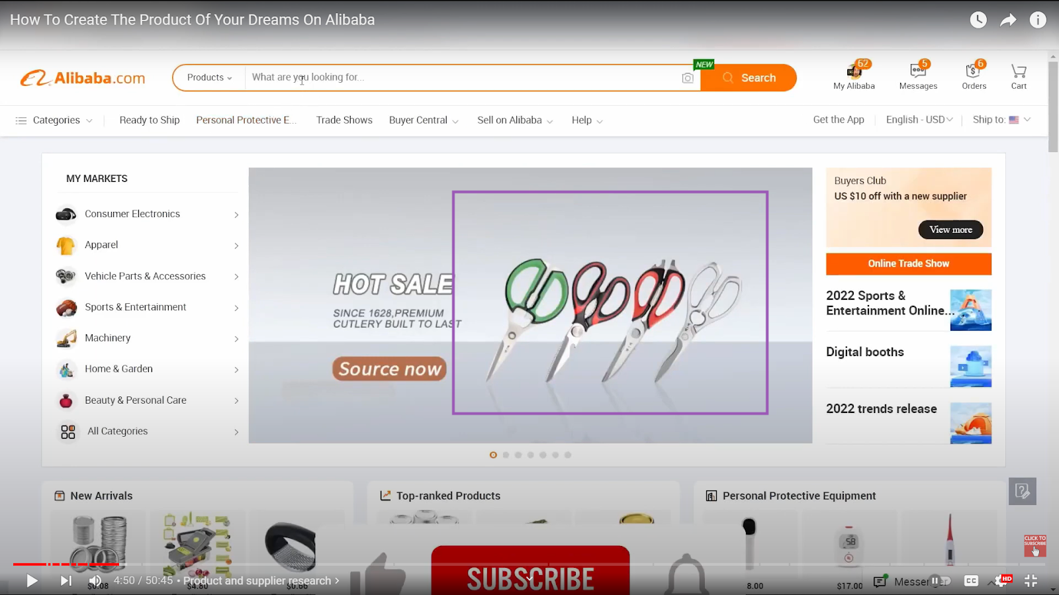Image resolution: width=1059 pixels, height=595 pixels.
Task: Click the page vertical scrollbar thumb
Action: coord(1053,106)
